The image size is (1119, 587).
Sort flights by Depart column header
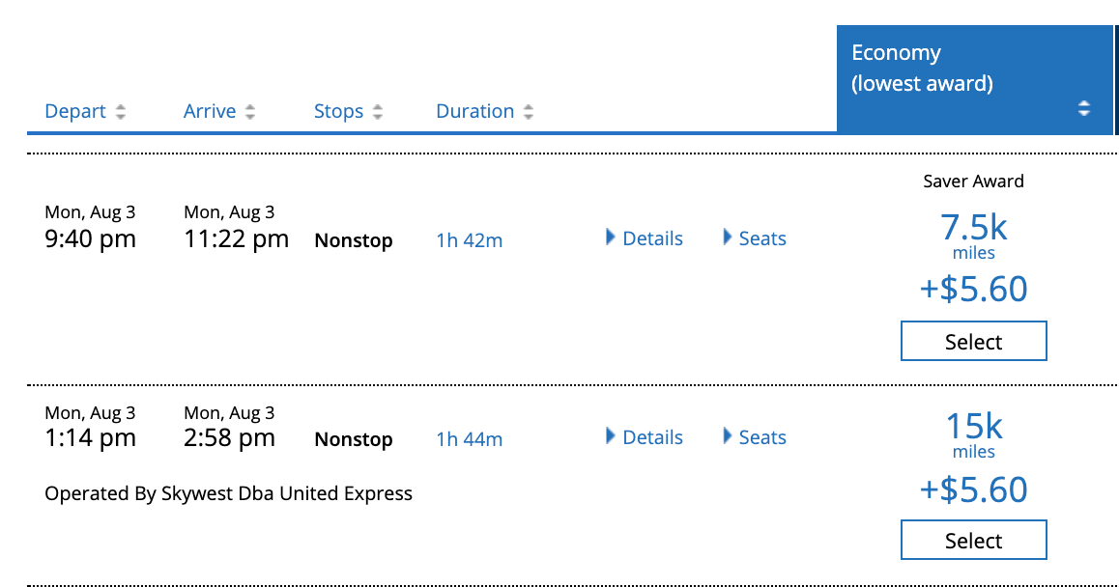tap(74, 111)
